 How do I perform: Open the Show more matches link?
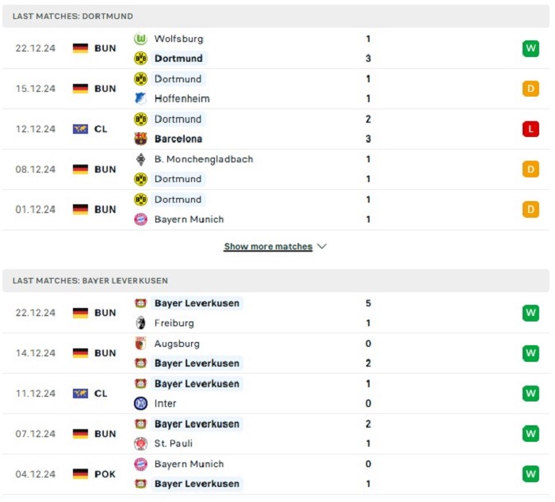(268, 246)
